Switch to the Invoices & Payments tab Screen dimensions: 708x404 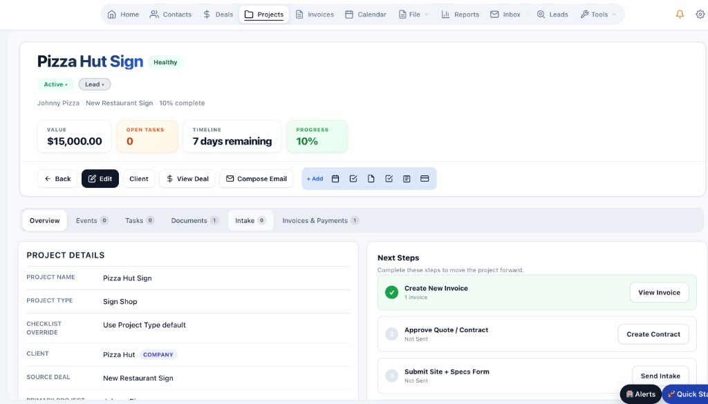click(x=320, y=220)
